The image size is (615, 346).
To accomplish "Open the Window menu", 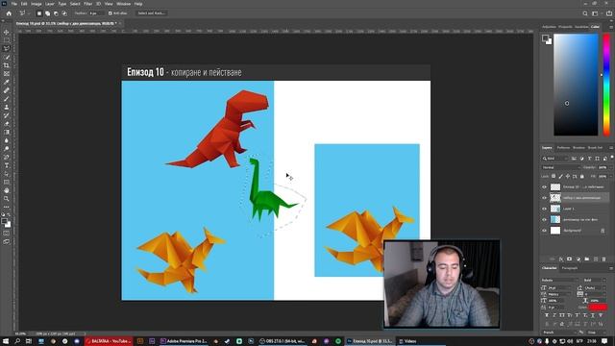I will tap(124, 4).
